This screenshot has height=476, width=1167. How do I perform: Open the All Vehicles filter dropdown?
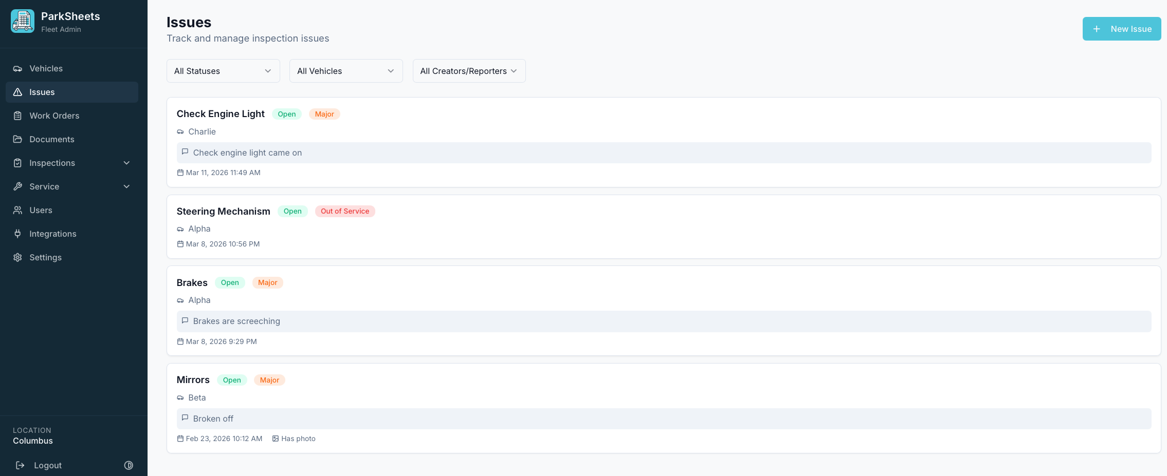coord(346,71)
